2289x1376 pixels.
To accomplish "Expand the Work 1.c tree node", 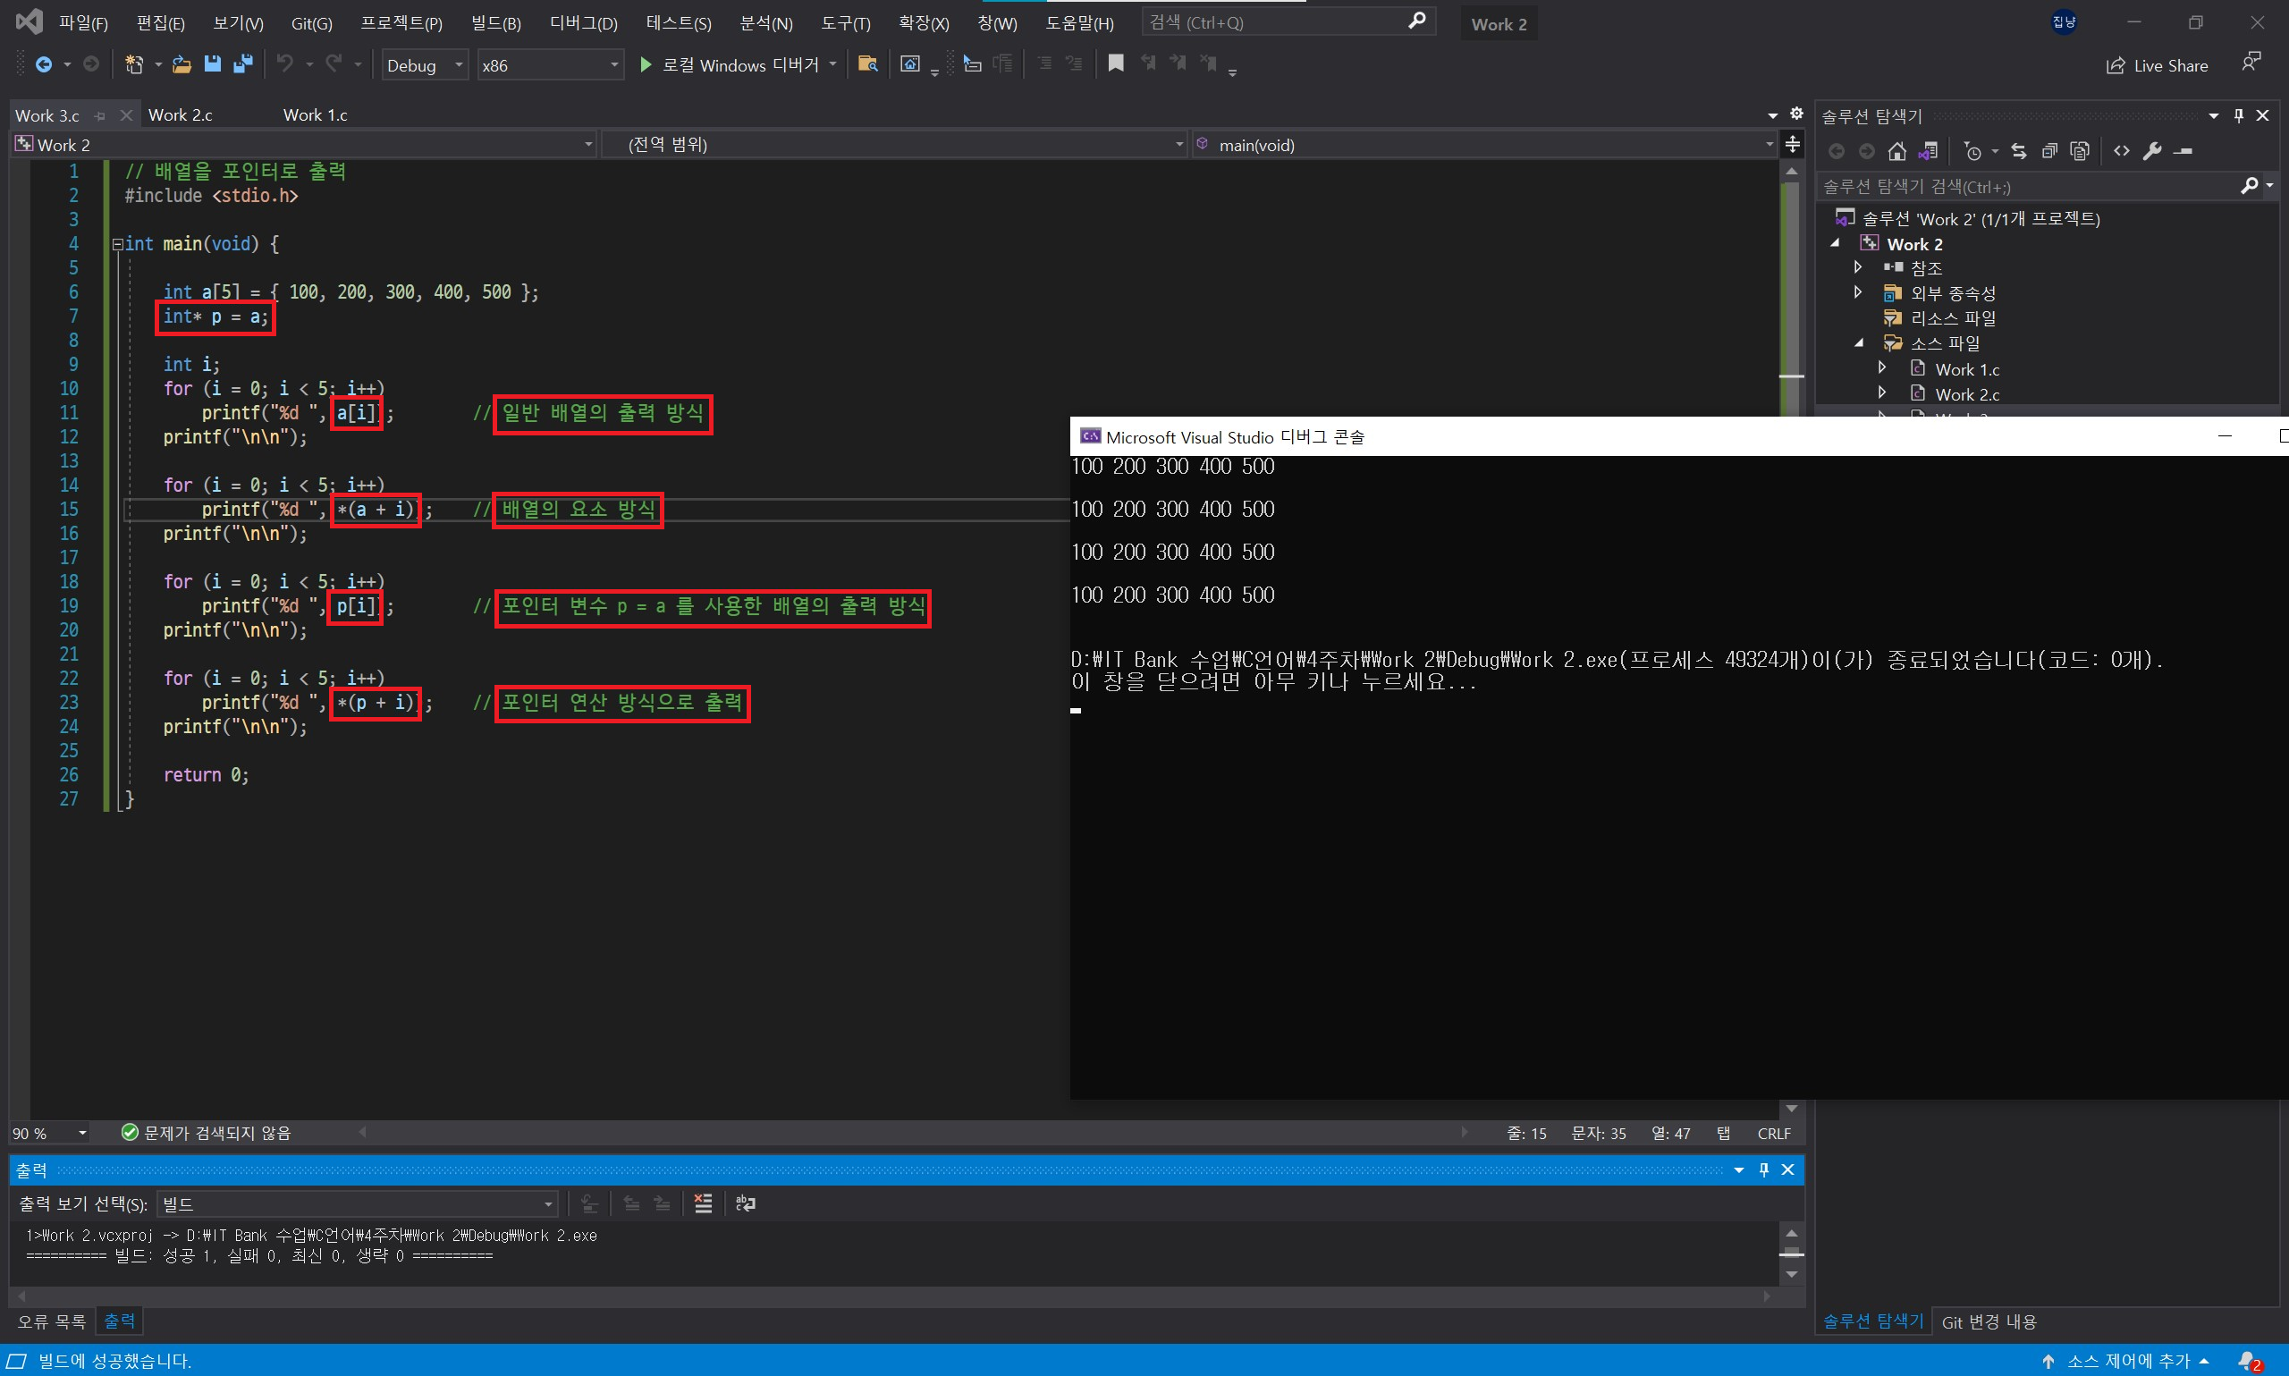I will click(x=1882, y=368).
